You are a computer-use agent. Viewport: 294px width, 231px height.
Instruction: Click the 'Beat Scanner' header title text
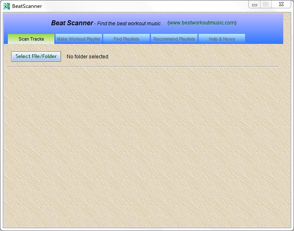click(x=72, y=23)
